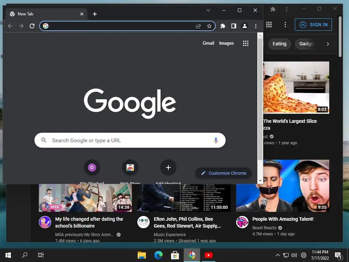Open Task View on the taskbar

41,255
